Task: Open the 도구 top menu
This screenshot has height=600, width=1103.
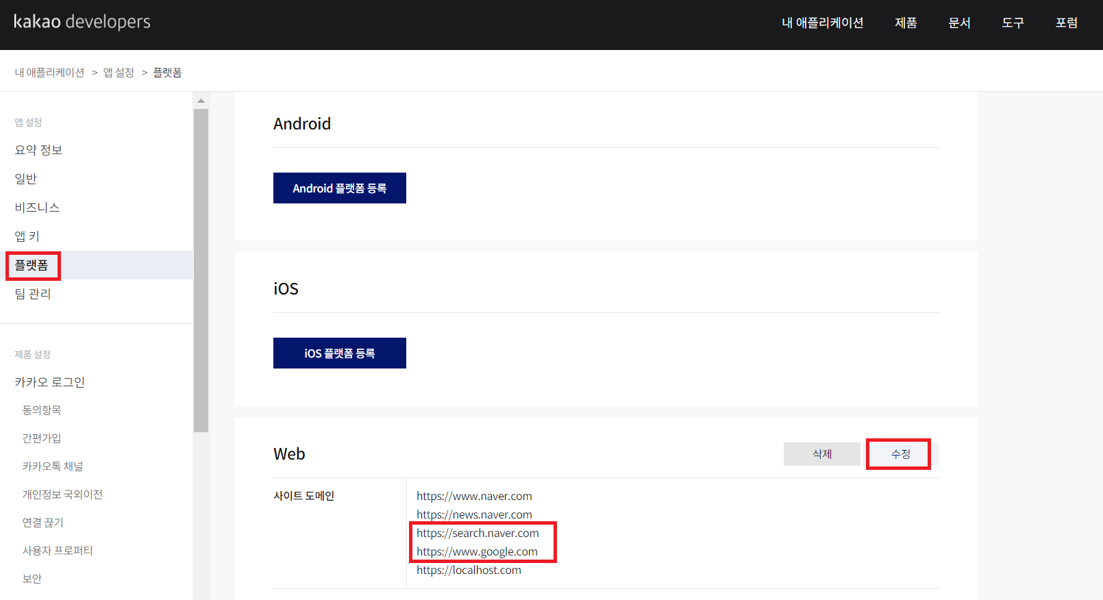Action: [x=1013, y=23]
